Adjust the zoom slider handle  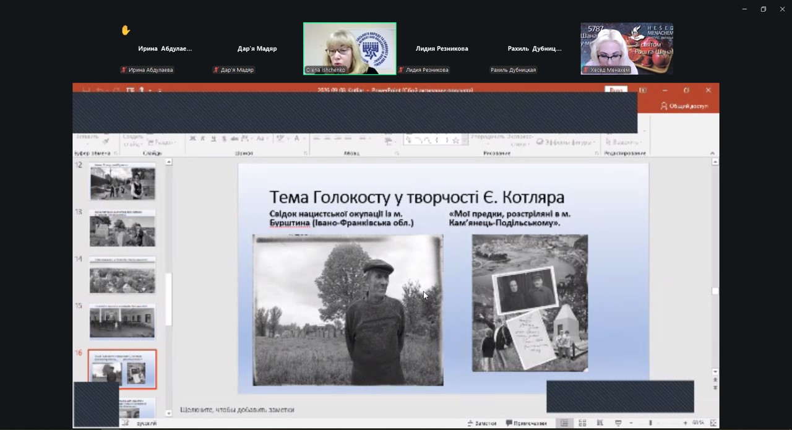coord(650,423)
